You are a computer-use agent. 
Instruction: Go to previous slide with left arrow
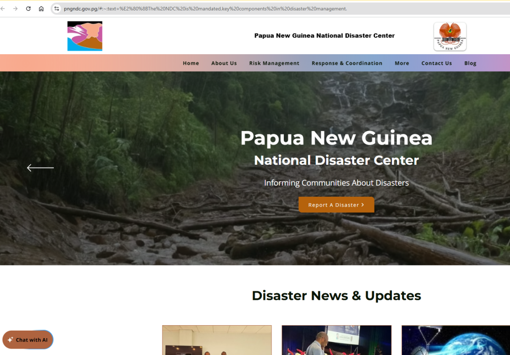click(40, 168)
